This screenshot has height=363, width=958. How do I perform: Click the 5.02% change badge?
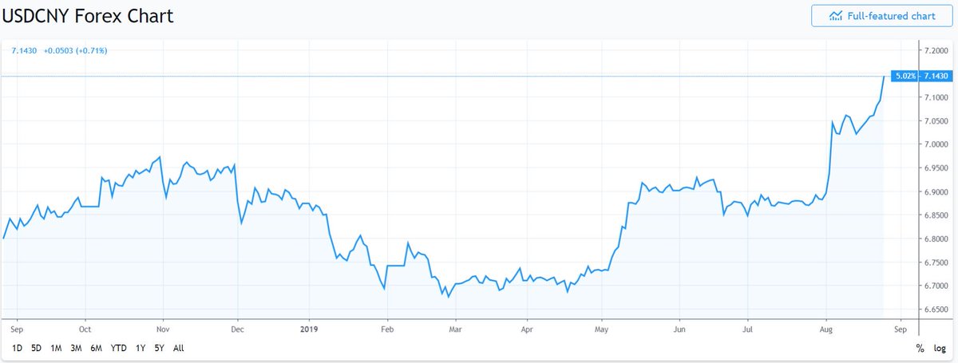click(903, 76)
